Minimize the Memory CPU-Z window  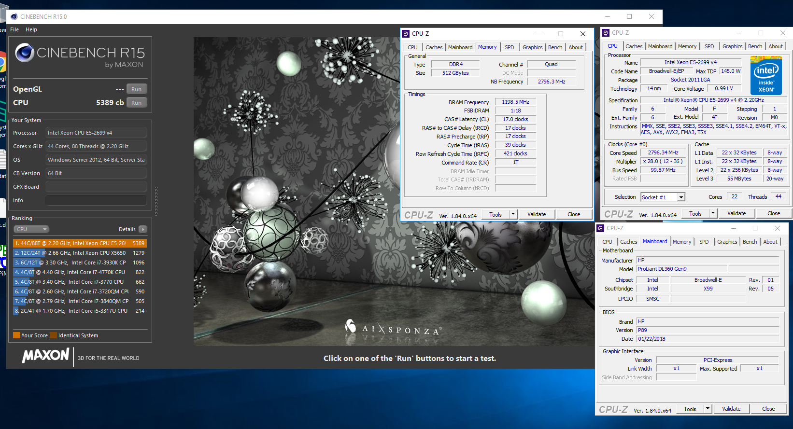click(x=538, y=34)
